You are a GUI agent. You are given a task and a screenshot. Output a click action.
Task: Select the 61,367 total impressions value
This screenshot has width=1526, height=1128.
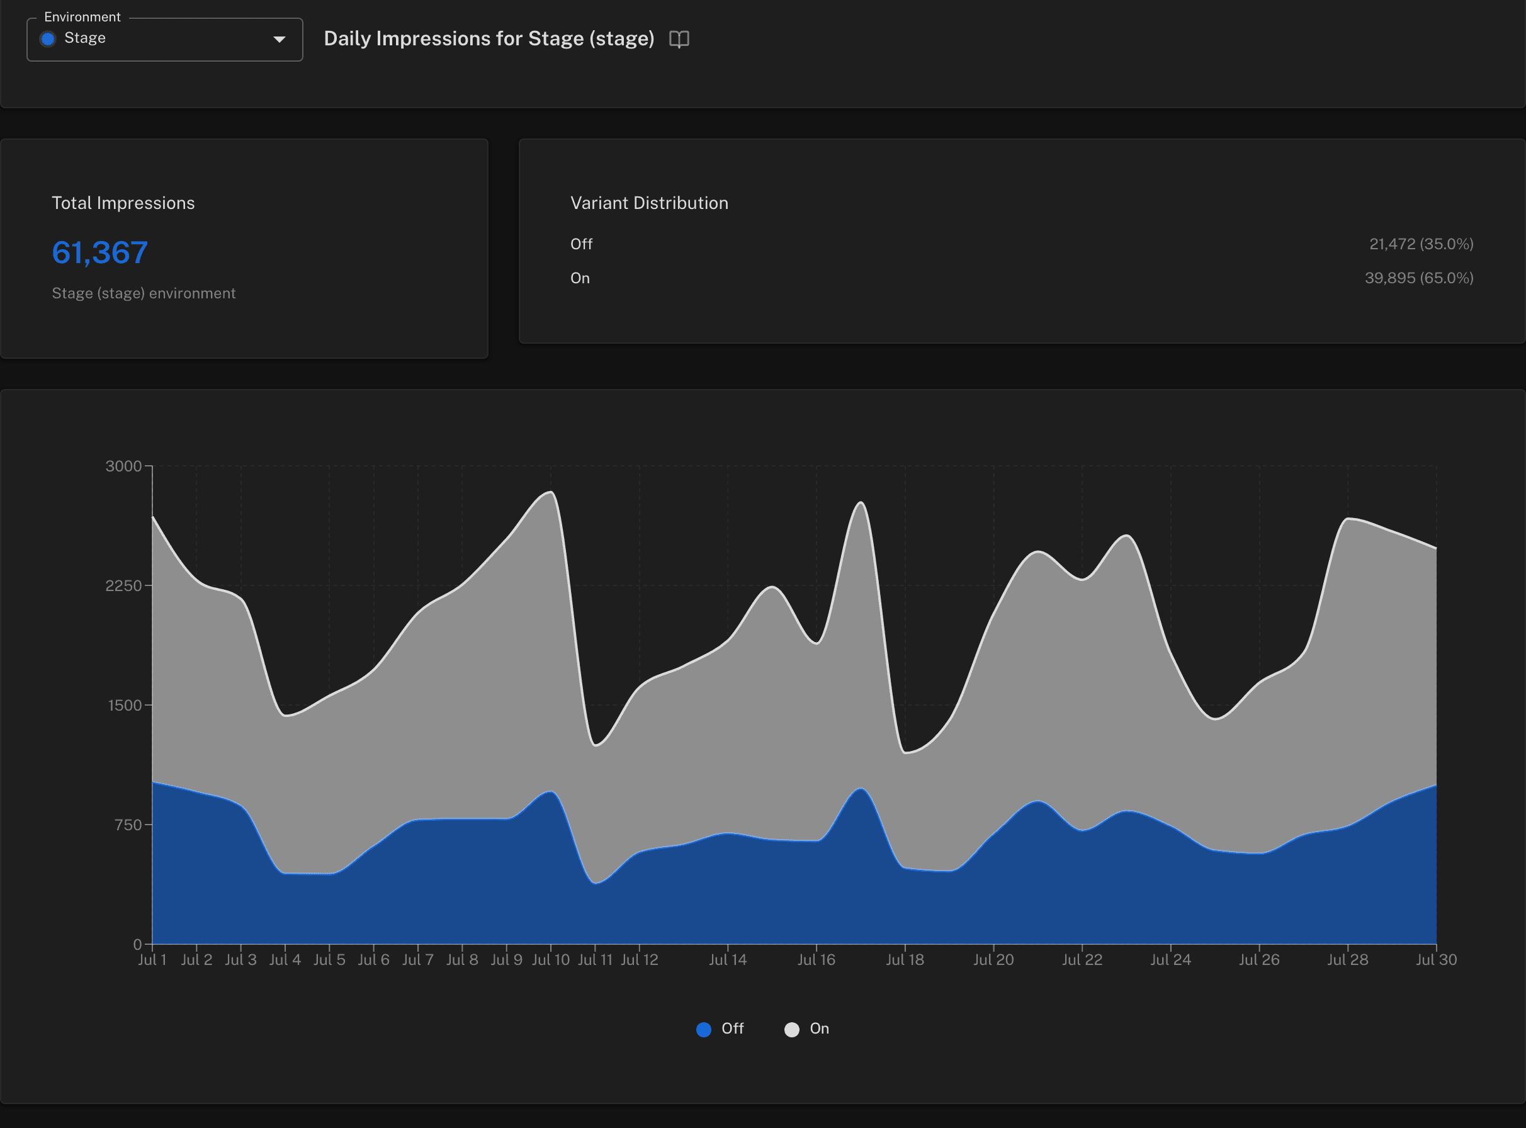pyautogui.click(x=99, y=252)
